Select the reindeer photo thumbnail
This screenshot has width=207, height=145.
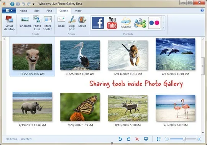(128, 108)
